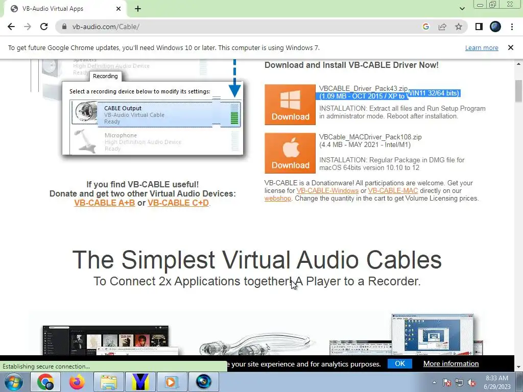Click the Google icon in address bar
523x392 pixels.
(x=425, y=27)
